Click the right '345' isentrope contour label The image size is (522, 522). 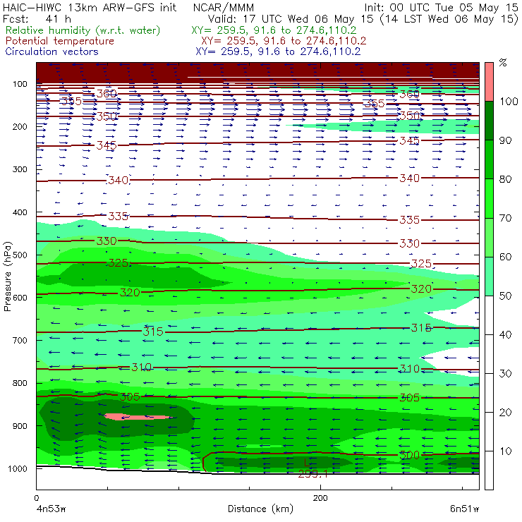(409, 140)
